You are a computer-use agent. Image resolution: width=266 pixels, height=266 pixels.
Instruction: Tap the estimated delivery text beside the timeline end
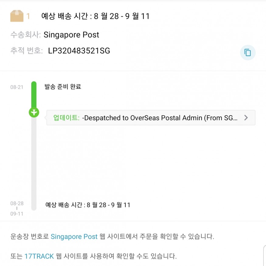88,205
